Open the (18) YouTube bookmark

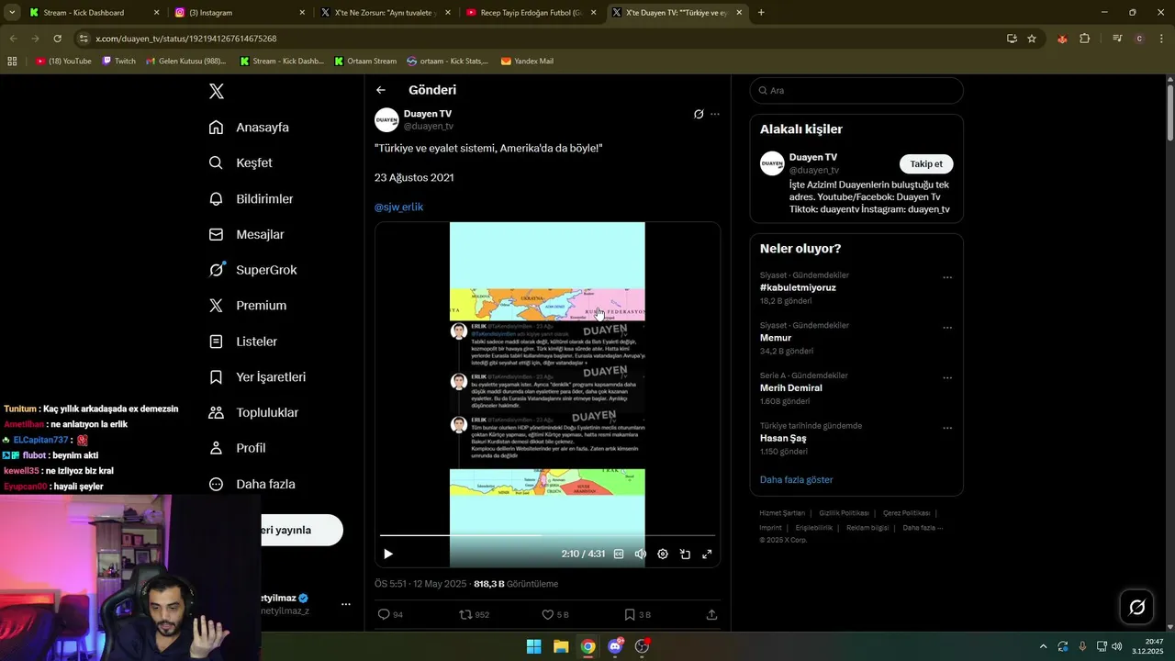tap(63, 61)
